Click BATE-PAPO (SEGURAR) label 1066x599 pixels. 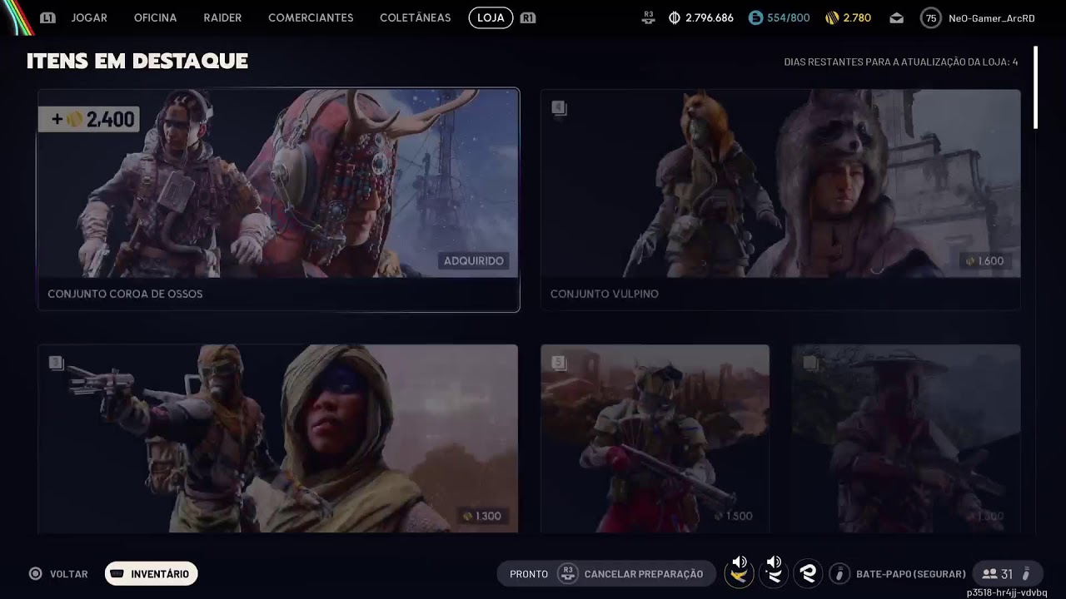coord(911,574)
